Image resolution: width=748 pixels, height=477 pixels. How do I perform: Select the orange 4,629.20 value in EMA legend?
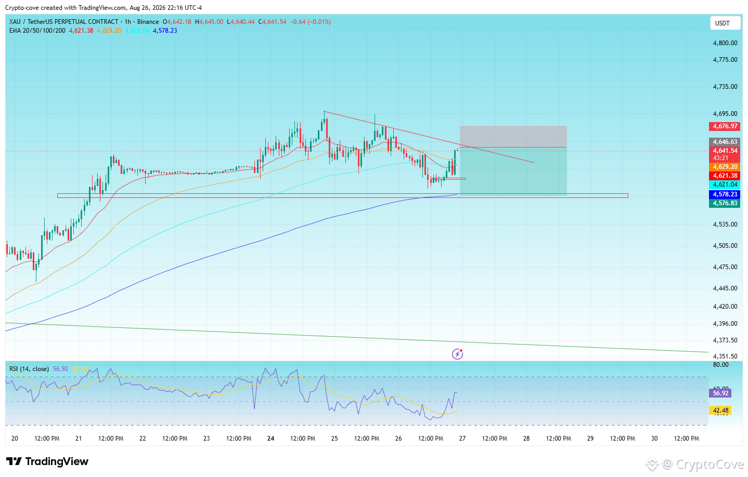pos(109,31)
